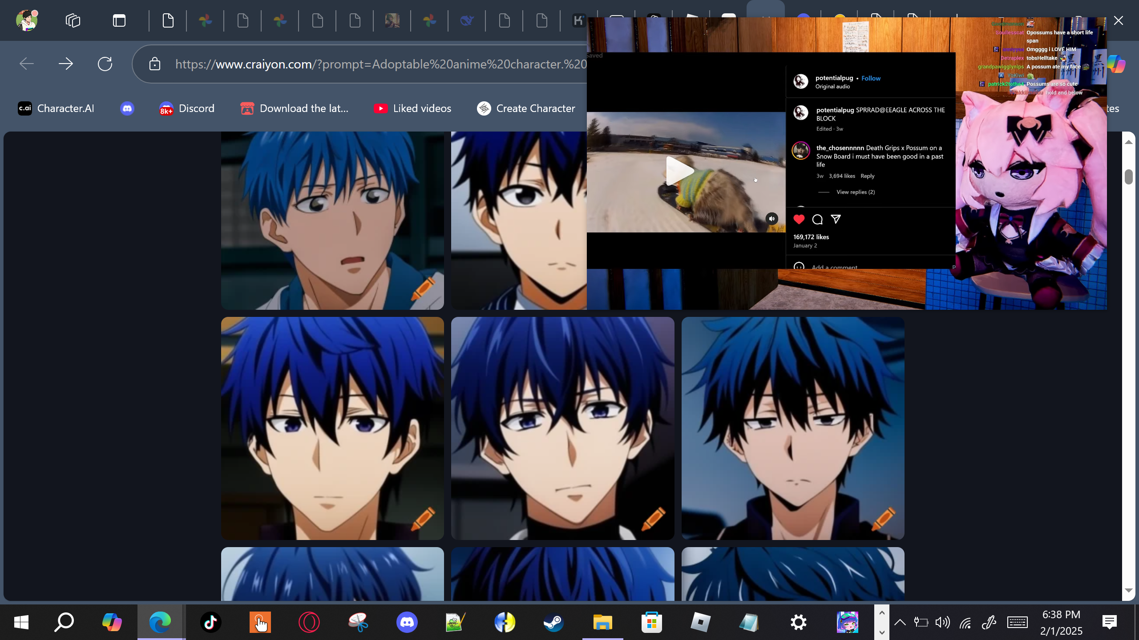
Task: Click the browser refresh icon
Action: [x=105, y=64]
